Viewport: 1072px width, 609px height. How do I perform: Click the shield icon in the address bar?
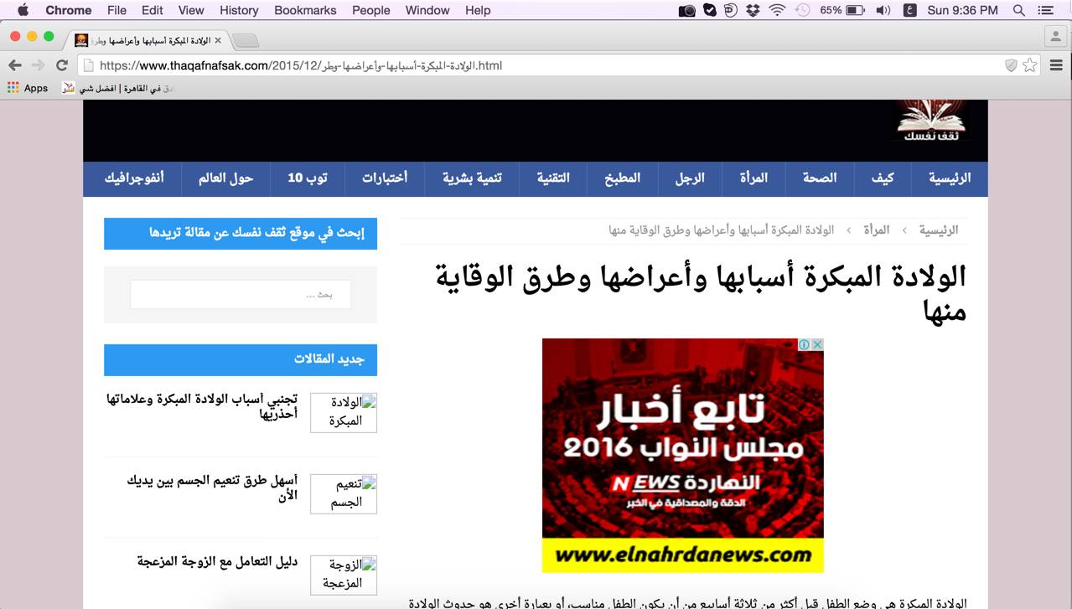coord(1011,65)
